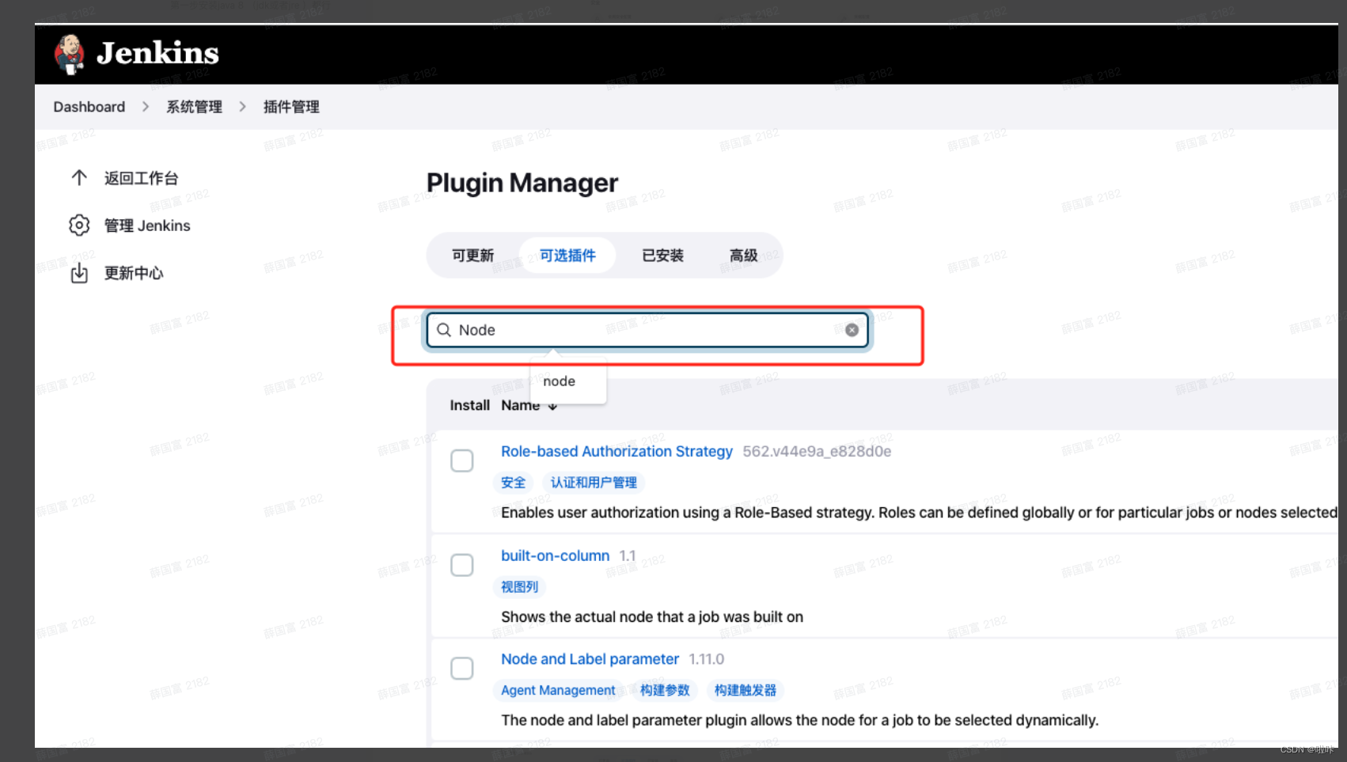Expand chevron after Dashboard breadcrumb
The width and height of the screenshot is (1347, 762).
tap(146, 107)
